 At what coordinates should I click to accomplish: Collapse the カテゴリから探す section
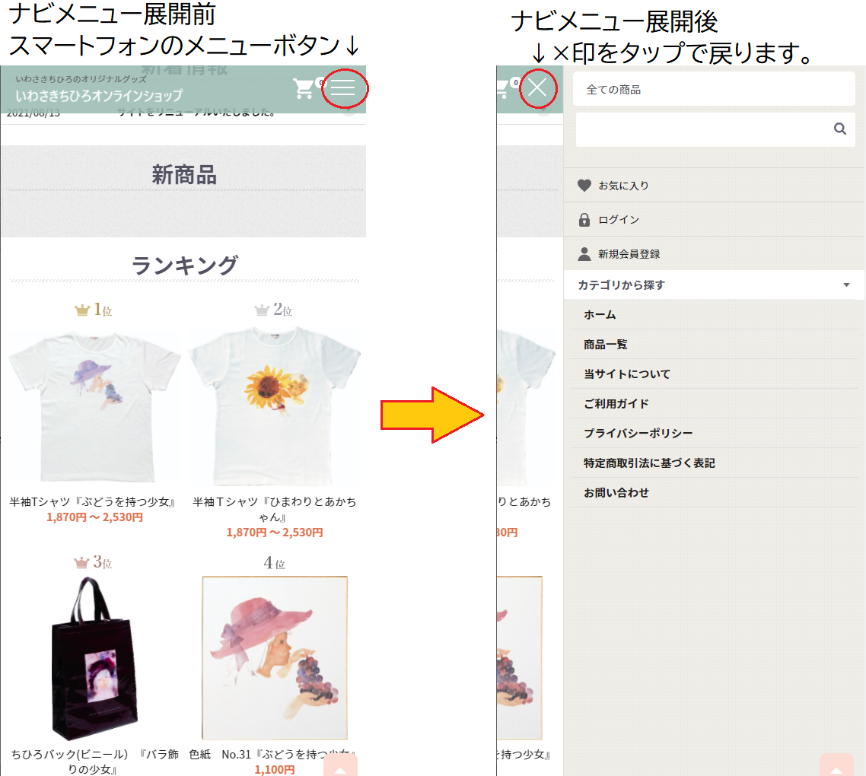714,285
